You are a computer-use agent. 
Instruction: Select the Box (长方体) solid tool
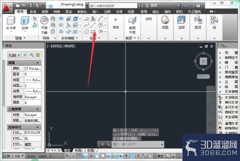(11, 23)
